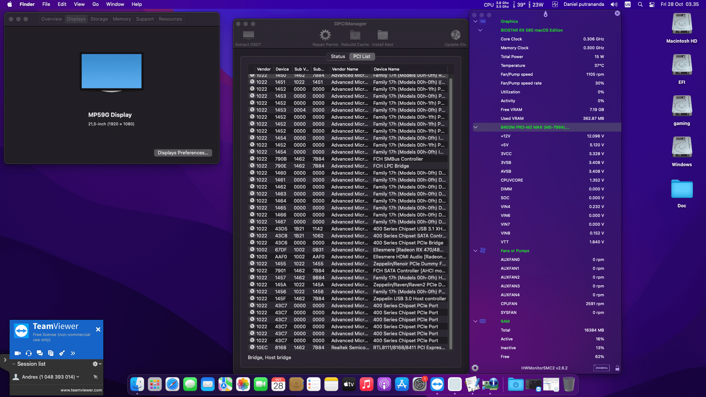The height and width of the screenshot is (397, 706).
Task: Open the Trash in the Dock
Action: 569,385
